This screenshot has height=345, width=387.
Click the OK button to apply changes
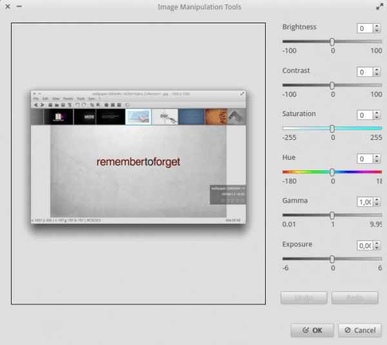[x=312, y=330]
